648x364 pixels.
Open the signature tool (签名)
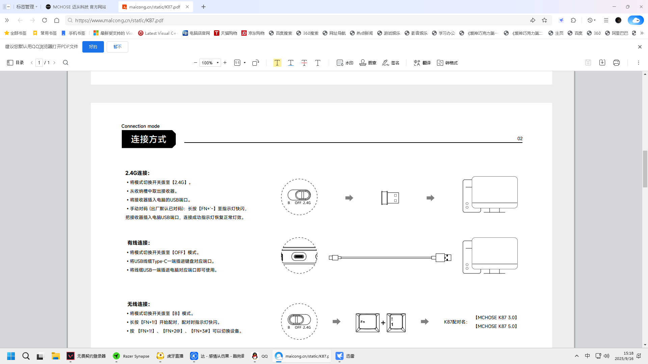[391, 63]
